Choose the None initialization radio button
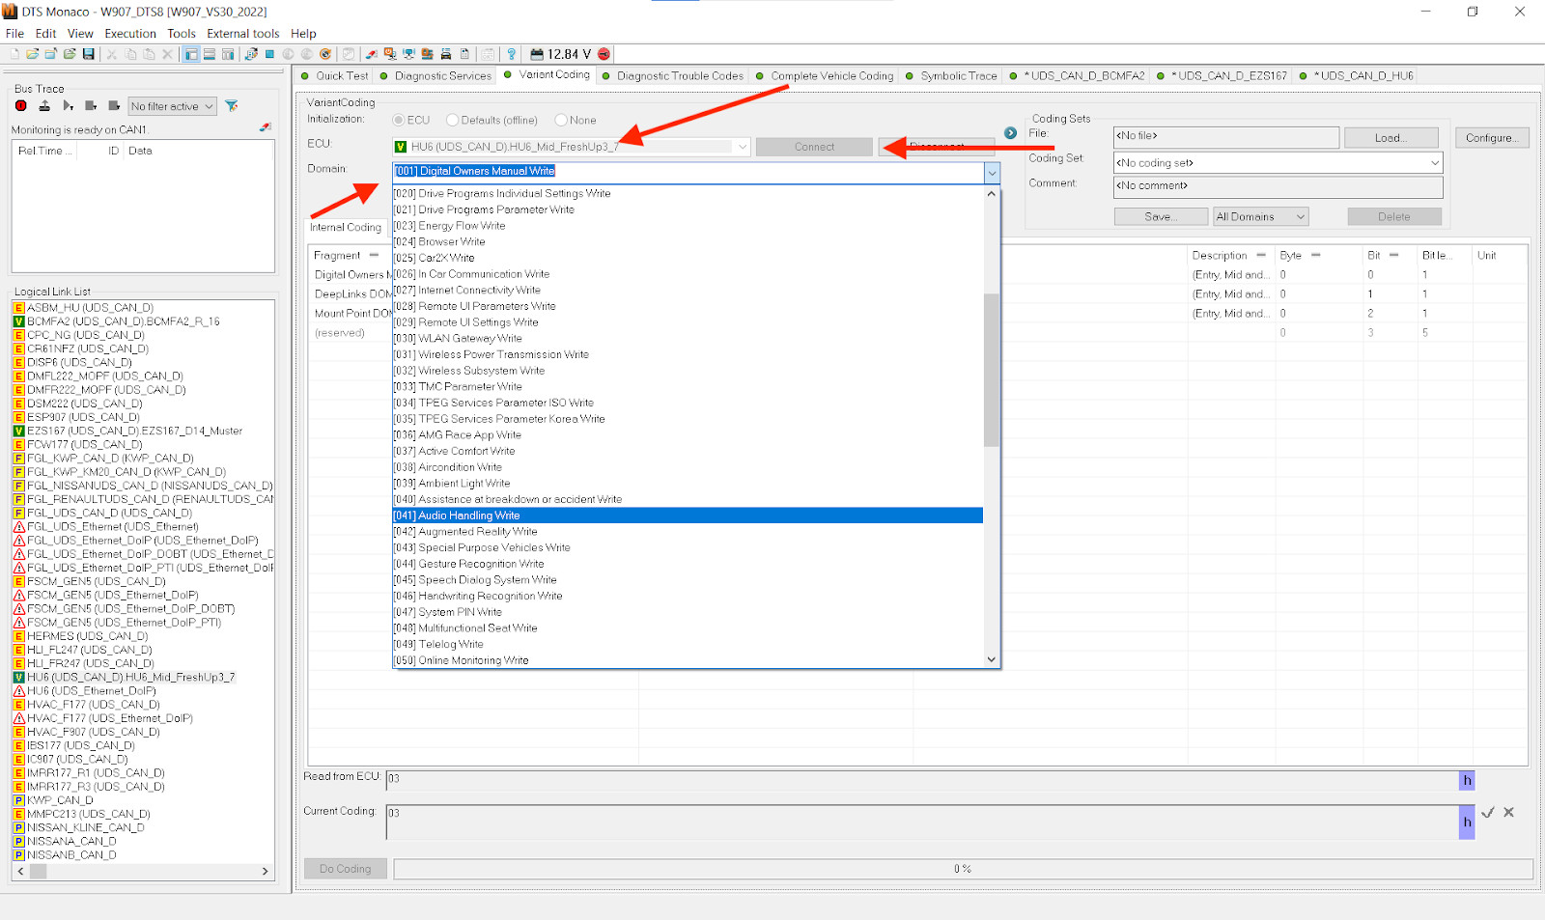This screenshot has width=1545, height=920. 561,121
